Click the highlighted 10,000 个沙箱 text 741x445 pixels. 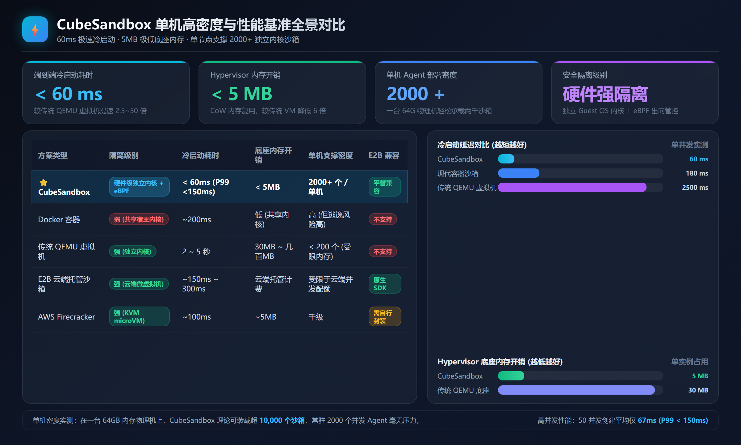pos(282,420)
